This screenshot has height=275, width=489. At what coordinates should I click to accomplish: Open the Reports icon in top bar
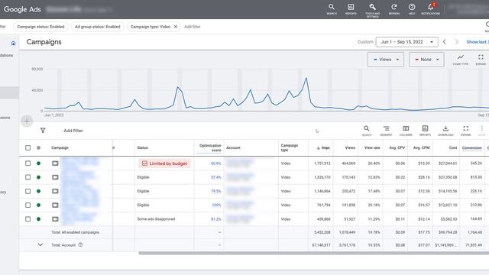pyautogui.click(x=351, y=8)
